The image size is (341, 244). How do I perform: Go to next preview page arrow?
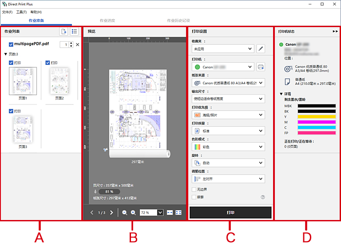pyautogui.click(x=111, y=212)
